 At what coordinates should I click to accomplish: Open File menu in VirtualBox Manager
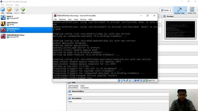point(2,5)
